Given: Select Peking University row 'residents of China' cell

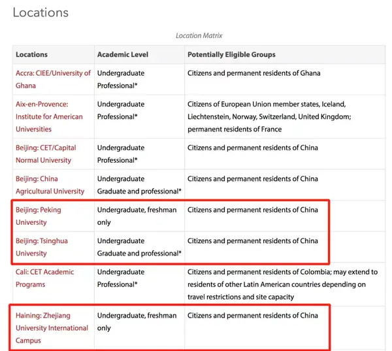Looking at the screenshot, I should tap(285, 216).
